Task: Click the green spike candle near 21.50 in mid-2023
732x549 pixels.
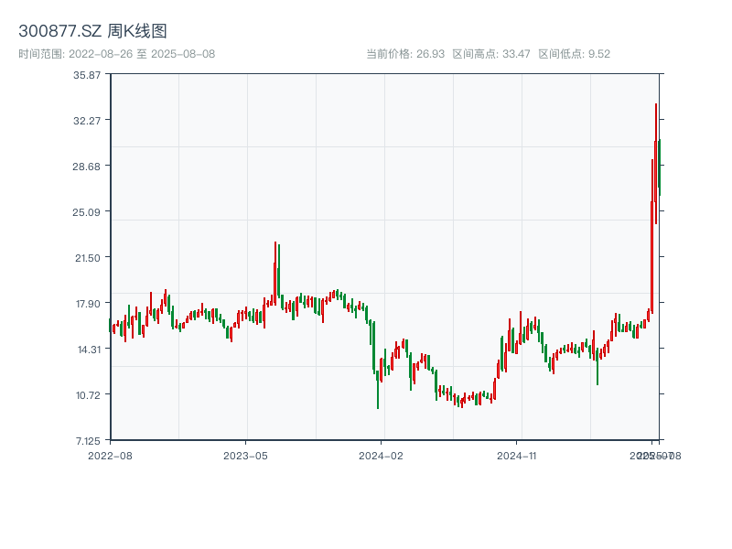Action: tap(278, 274)
